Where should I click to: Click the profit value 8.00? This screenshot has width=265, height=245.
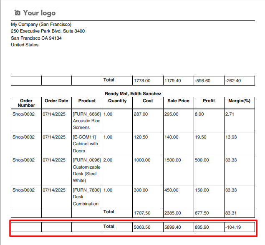199,114
